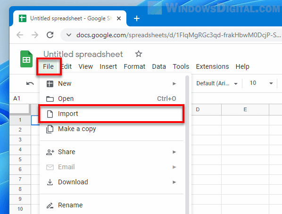Image resolution: width=282 pixels, height=214 pixels.
Task: Open a new browser tab with plus
Action: click(137, 18)
